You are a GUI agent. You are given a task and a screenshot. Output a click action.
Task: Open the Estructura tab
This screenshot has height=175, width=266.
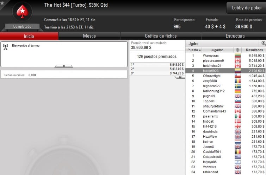[235, 36]
